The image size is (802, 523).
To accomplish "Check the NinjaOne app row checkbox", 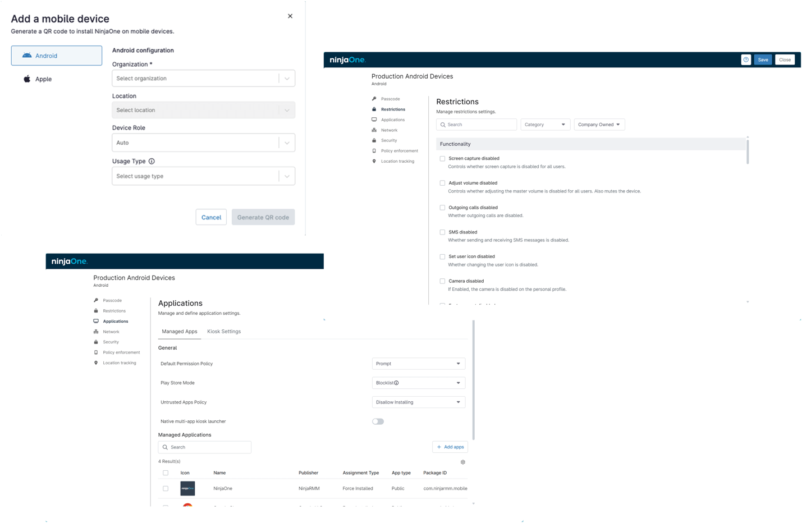I will 166,489.
